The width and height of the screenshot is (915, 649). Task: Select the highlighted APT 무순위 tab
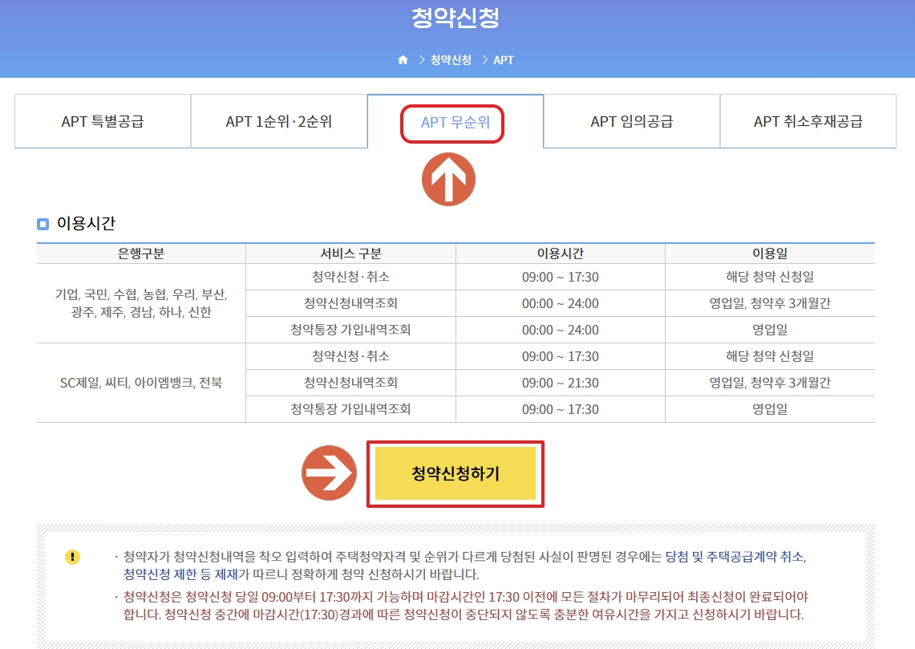pyautogui.click(x=453, y=120)
